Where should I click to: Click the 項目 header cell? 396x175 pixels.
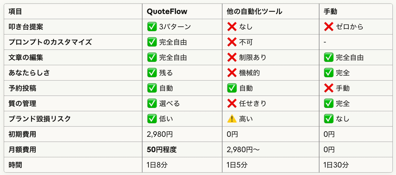coord(15,12)
